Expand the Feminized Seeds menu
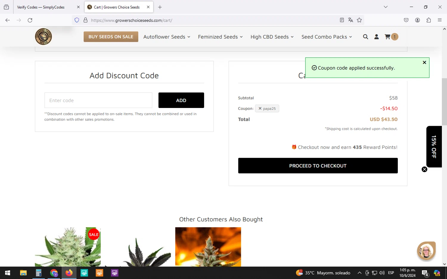447x279 pixels. [x=220, y=37]
